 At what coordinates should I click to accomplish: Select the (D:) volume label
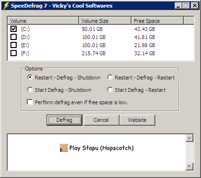25,37
